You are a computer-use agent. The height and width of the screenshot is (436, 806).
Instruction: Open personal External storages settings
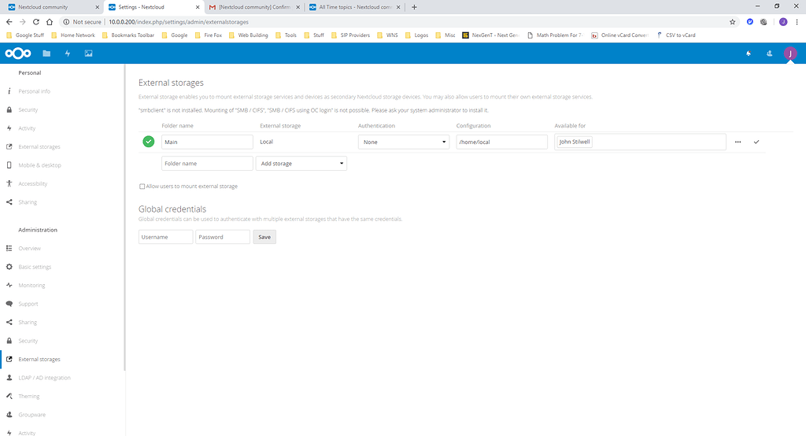point(39,147)
